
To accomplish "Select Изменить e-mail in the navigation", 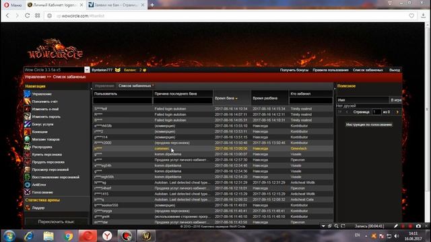I will pyautogui.click(x=45, y=109).
